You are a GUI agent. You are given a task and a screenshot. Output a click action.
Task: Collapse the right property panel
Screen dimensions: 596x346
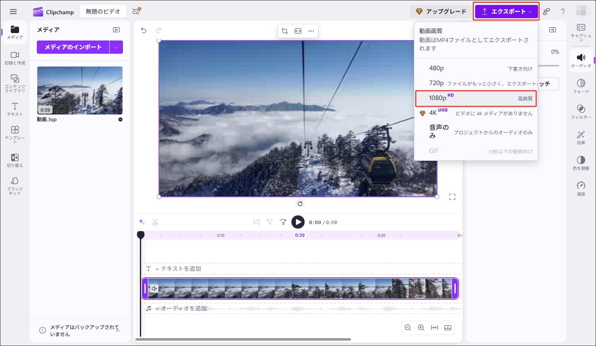(x=552, y=30)
